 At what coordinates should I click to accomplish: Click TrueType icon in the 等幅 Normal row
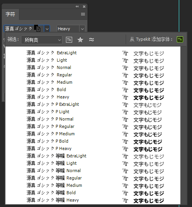pos(125,171)
